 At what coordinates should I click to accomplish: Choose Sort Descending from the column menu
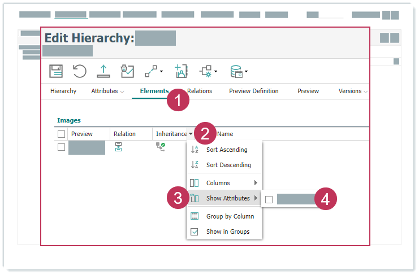point(228,165)
